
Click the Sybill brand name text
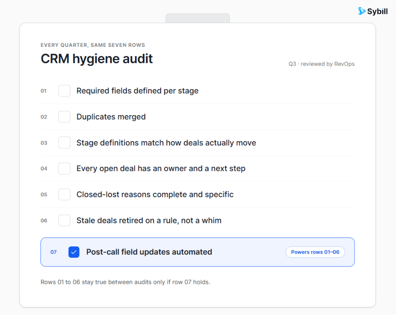click(x=377, y=11)
